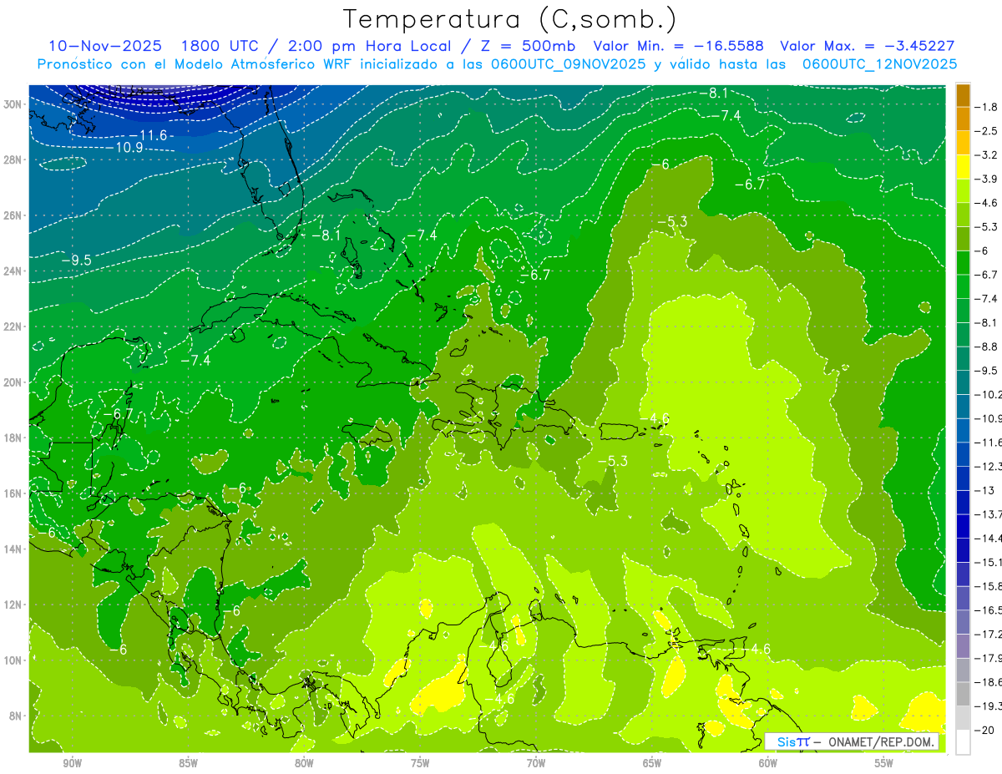The image size is (1002, 774).
Task: Click the dark orange top colorbar swatch
Action: coord(963,95)
